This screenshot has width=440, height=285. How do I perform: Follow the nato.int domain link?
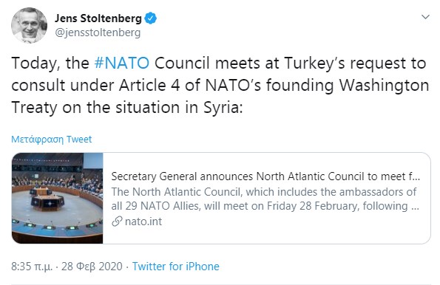pyautogui.click(x=143, y=222)
